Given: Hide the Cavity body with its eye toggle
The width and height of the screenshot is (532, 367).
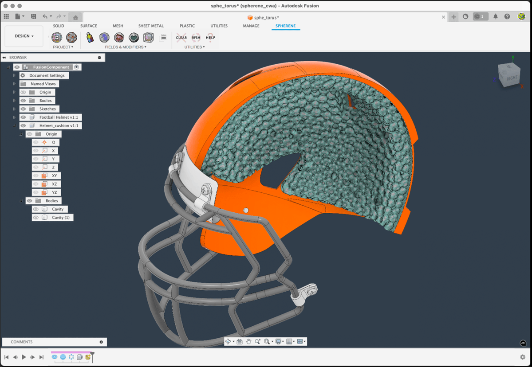Looking at the screenshot, I should click(35, 209).
